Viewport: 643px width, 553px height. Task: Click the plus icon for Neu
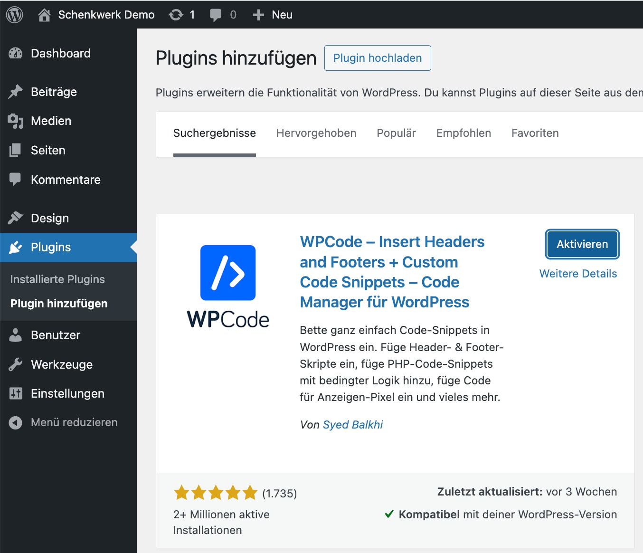tap(258, 15)
